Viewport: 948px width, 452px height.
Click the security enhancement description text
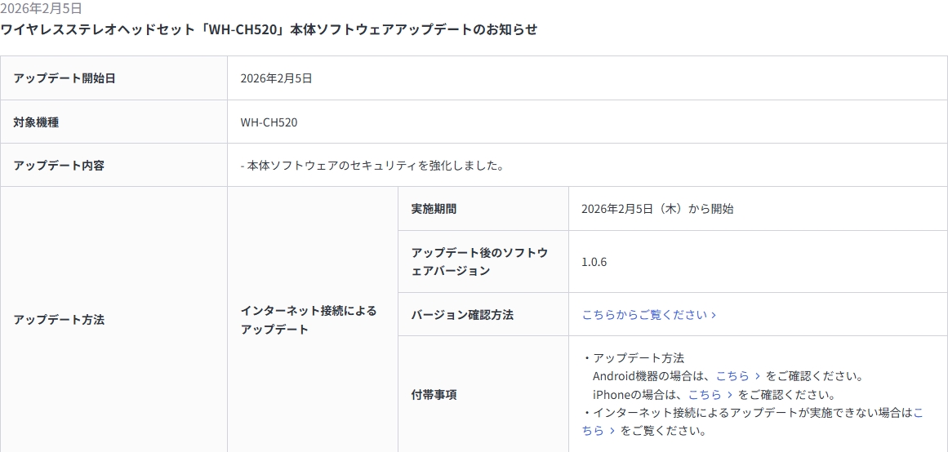tap(372, 166)
